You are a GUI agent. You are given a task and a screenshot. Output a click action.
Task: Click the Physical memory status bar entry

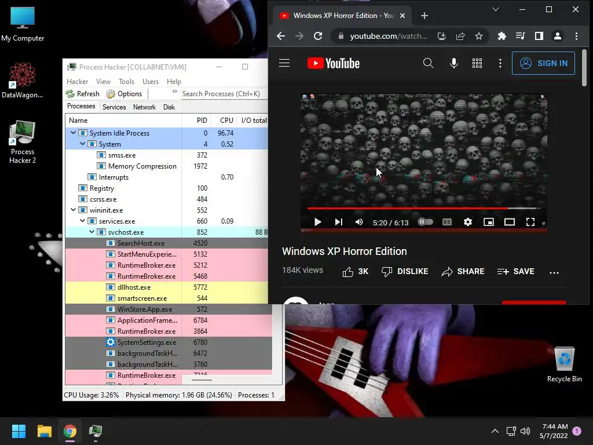[179, 395]
